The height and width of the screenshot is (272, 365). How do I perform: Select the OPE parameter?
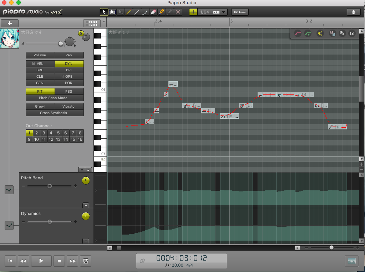[x=69, y=77]
